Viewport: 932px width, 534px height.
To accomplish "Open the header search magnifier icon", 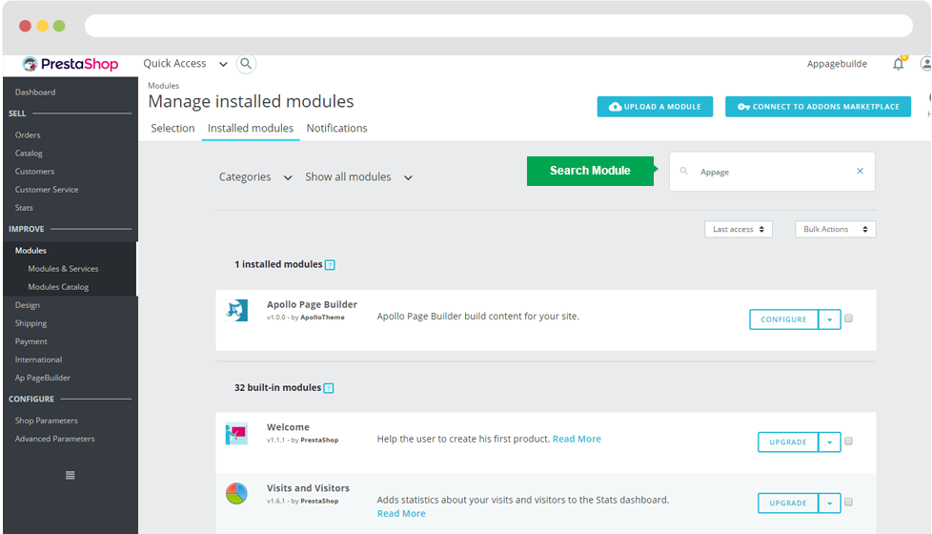I will tap(246, 64).
